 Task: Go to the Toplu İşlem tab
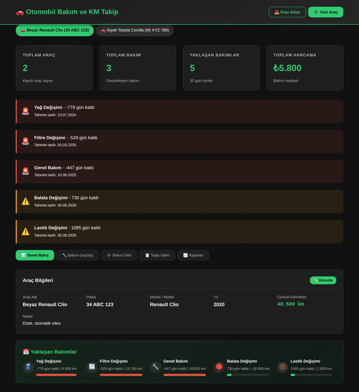pos(157,255)
